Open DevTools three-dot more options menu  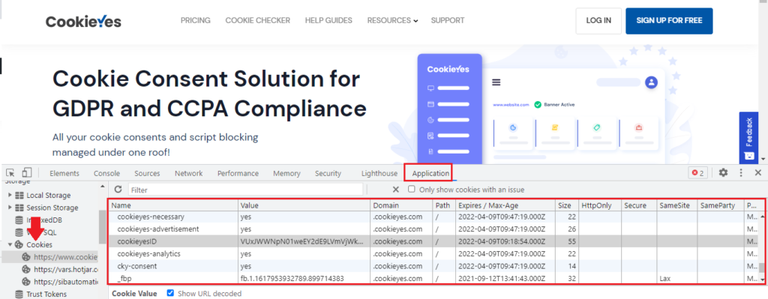(741, 172)
